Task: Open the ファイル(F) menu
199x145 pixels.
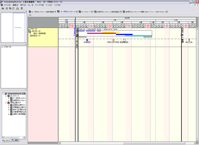Action: pyautogui.click(x=7, y=5)
